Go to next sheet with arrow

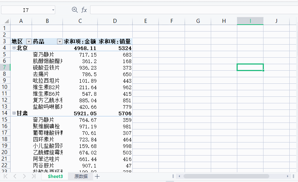(24, 176)
